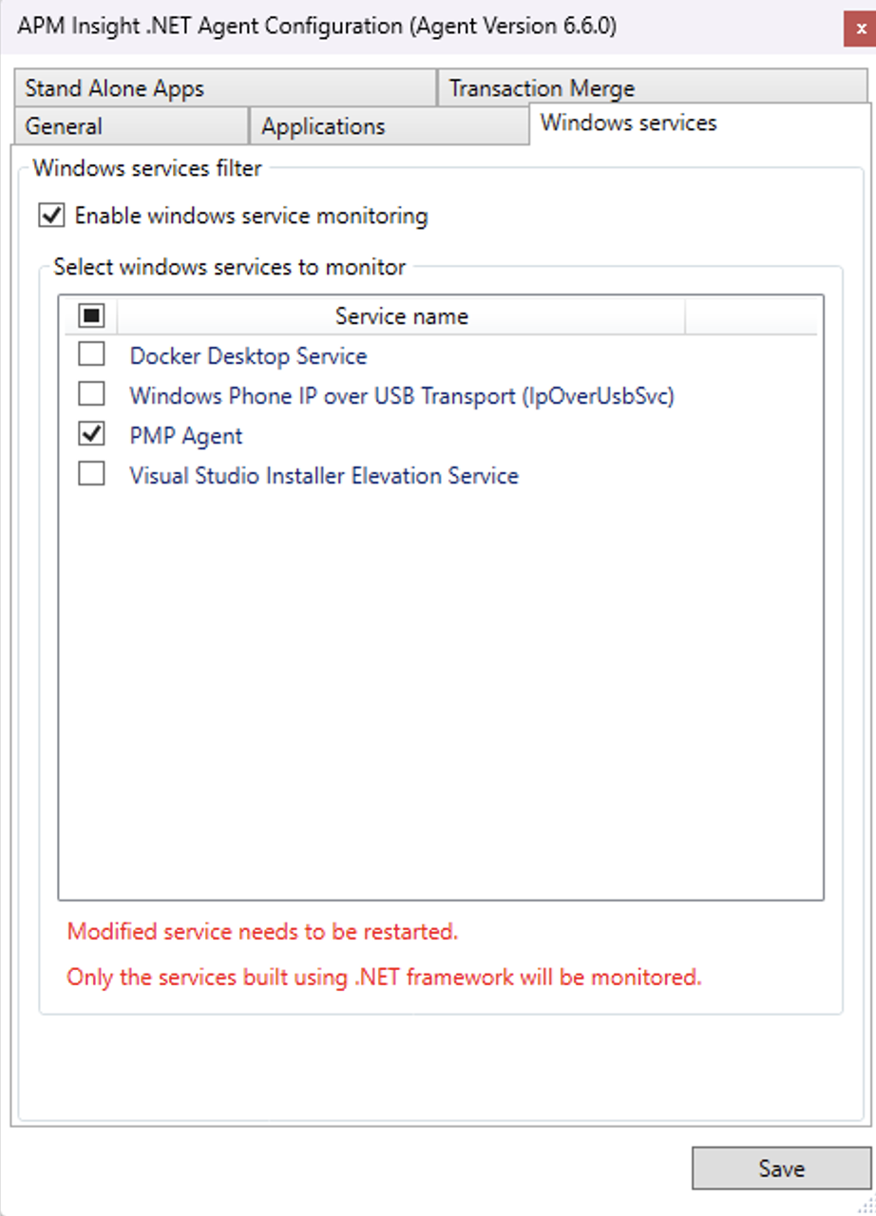Toggle Enable windows service monitoring checkbox
This screenshot has width=876, height=1216.
pos(51,216)
